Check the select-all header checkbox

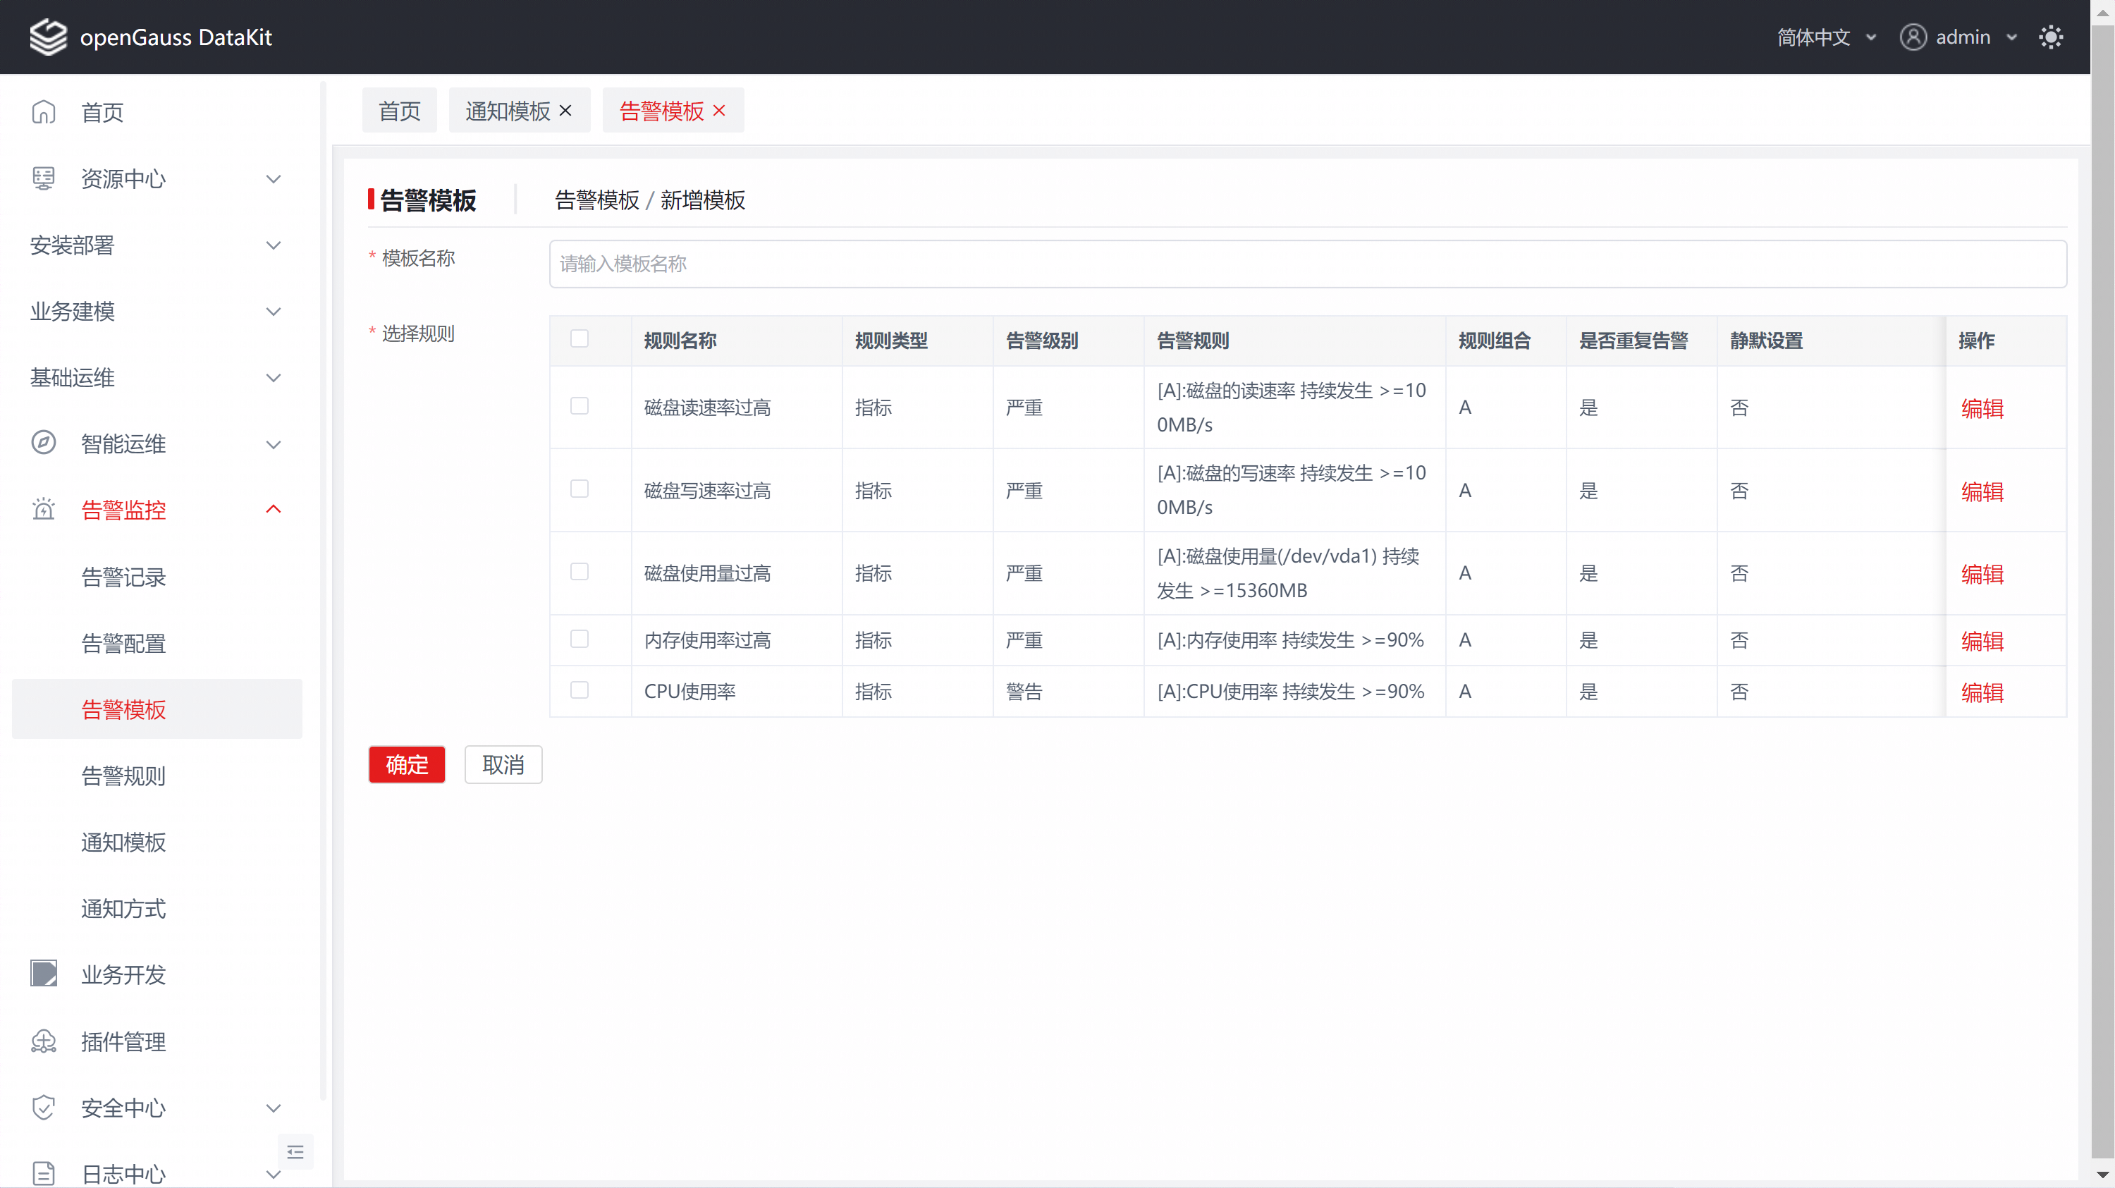(x=580, y=339)
